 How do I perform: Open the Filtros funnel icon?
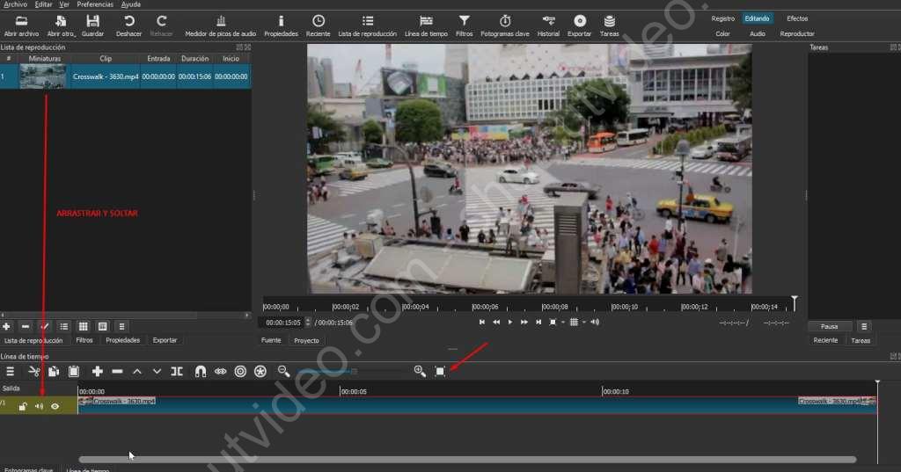point(465,25)
